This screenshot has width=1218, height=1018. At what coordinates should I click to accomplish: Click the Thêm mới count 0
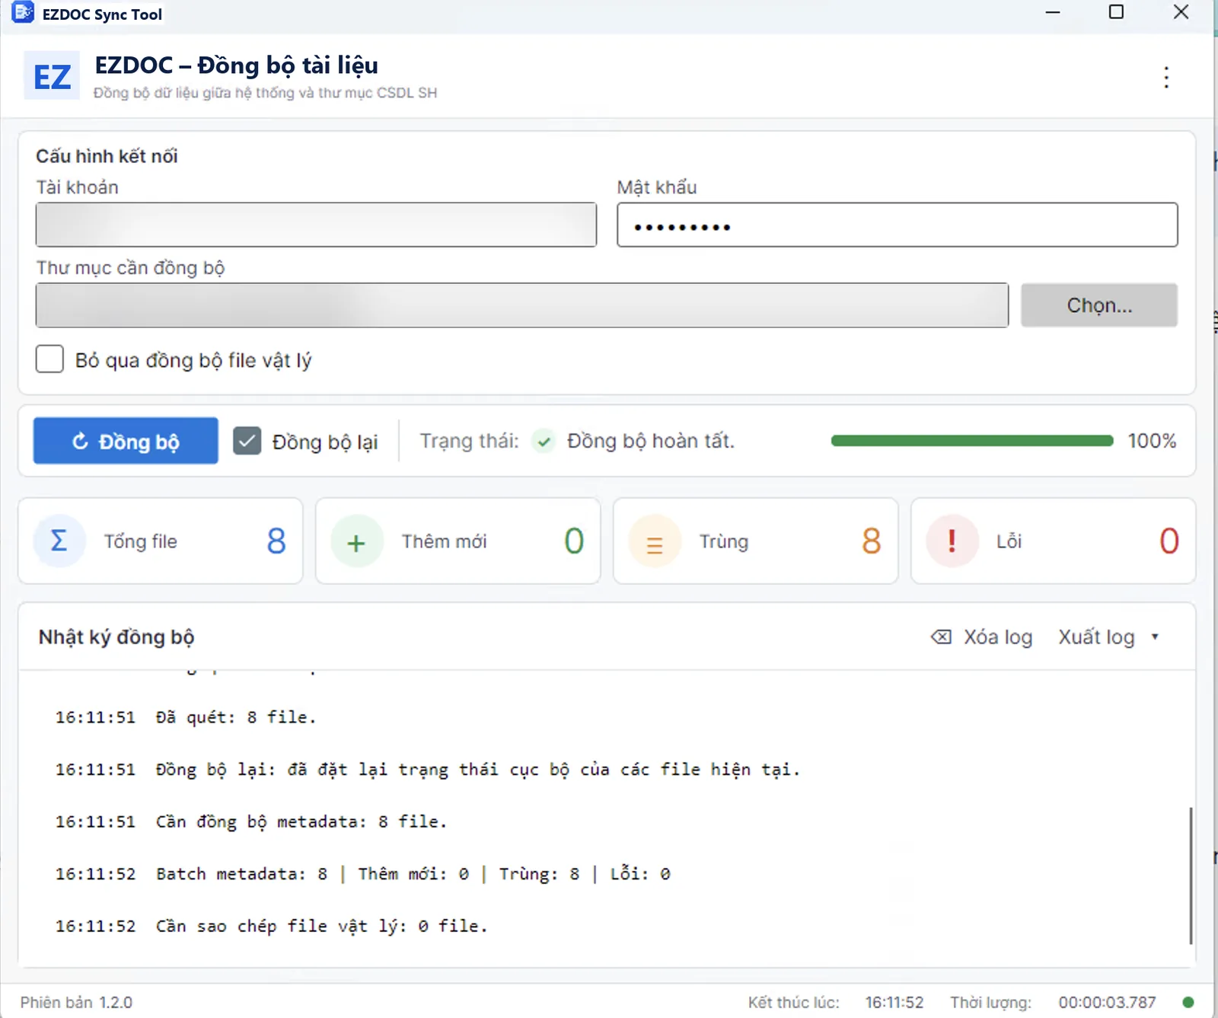[x=574, y=541]
